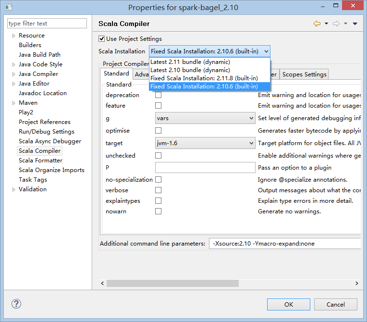Select Scala Organize Imports in the tree

51,170
